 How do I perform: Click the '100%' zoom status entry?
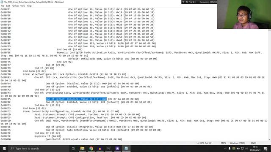coord(223,143)
